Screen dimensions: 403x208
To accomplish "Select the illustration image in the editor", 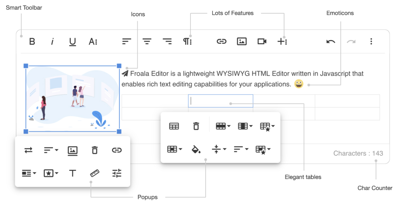I will tap(72, 99).
